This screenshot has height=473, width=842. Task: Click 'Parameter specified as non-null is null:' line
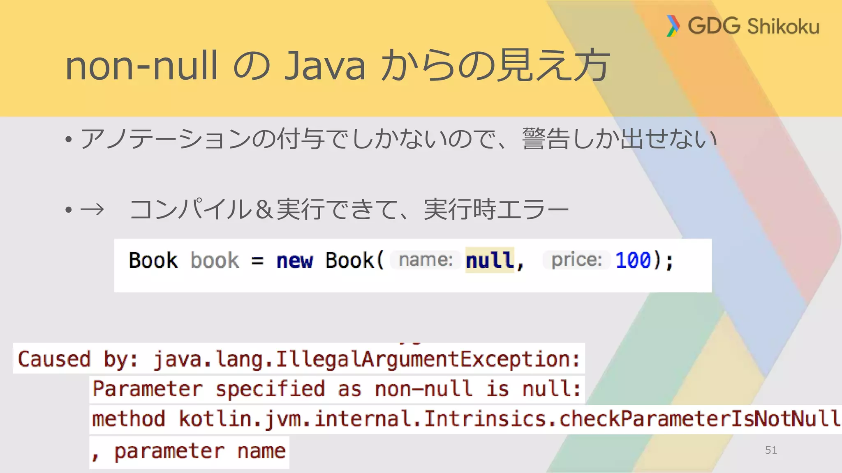[337, 388]
